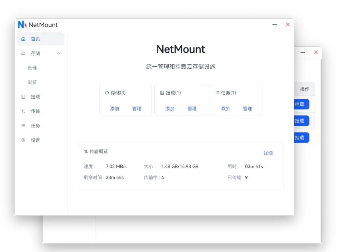Screen dimensions: 341x252
Task: Open the 管理 submenu item under 存储
Action: (x=32, y=68)
